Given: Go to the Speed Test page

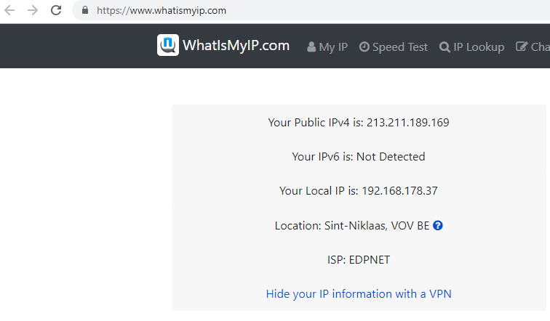Looking at the screenshot, I should [400, 46].
